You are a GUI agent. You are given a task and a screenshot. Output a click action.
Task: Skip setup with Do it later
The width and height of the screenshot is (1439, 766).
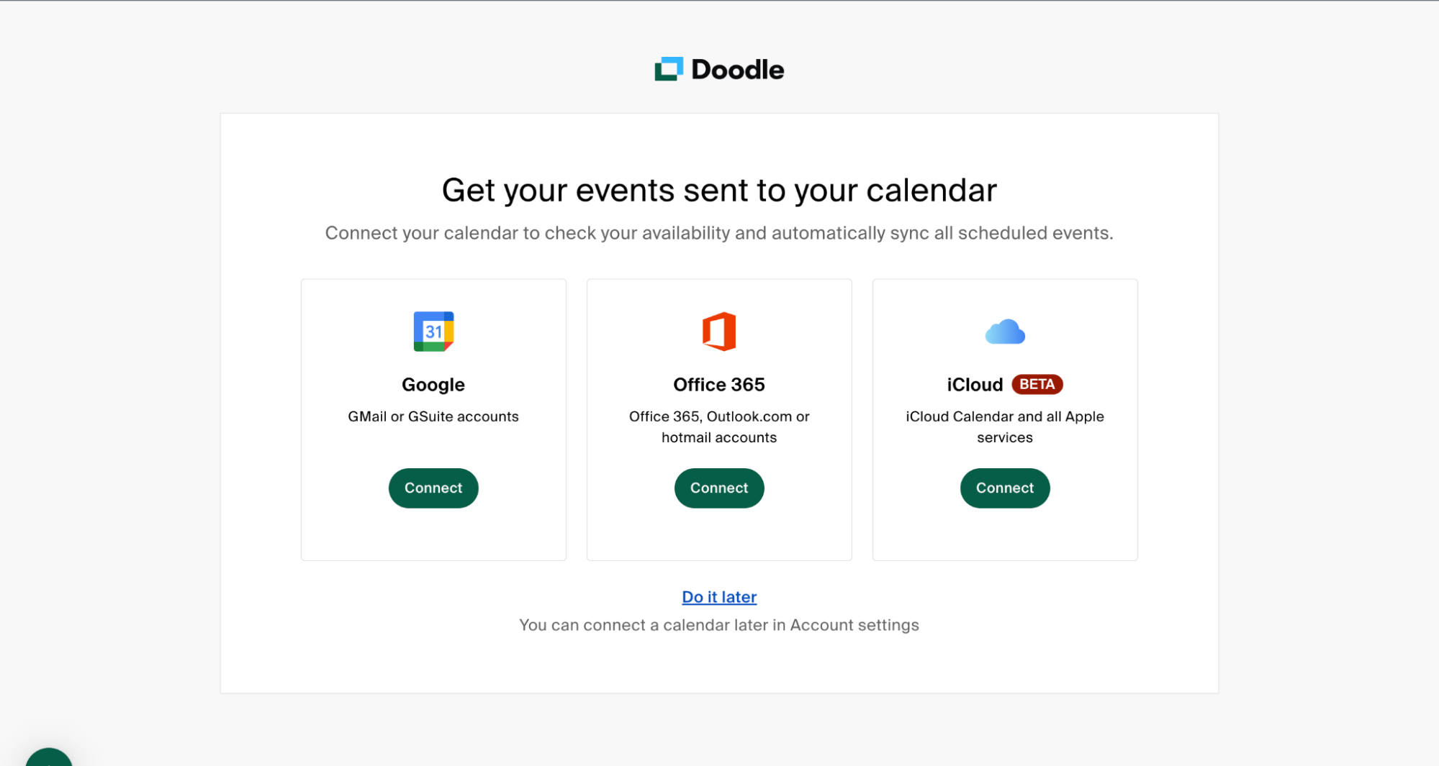719,597
